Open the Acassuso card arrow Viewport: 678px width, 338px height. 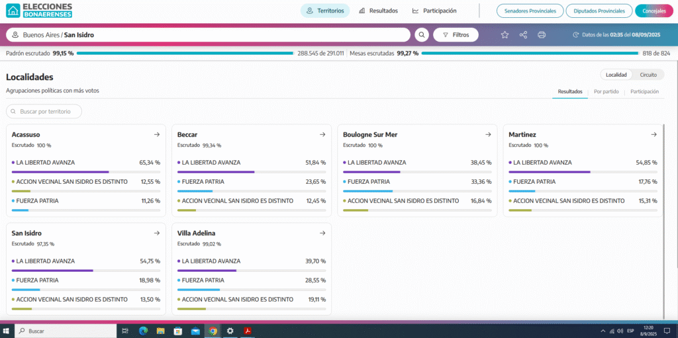(157, 134)
